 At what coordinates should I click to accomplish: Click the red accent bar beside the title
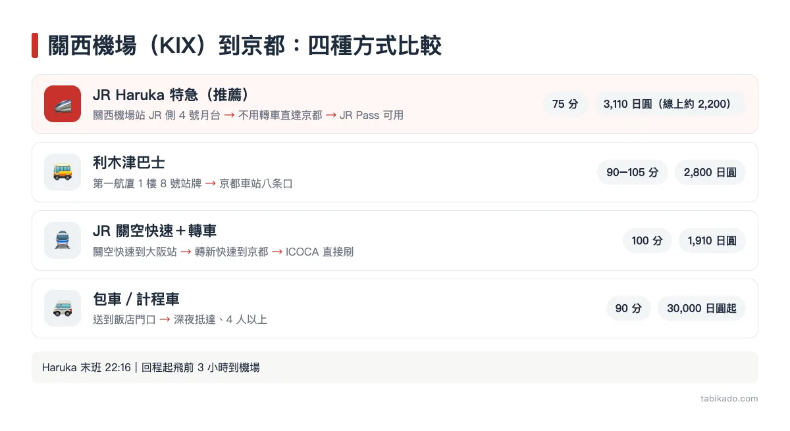(35, 45)
